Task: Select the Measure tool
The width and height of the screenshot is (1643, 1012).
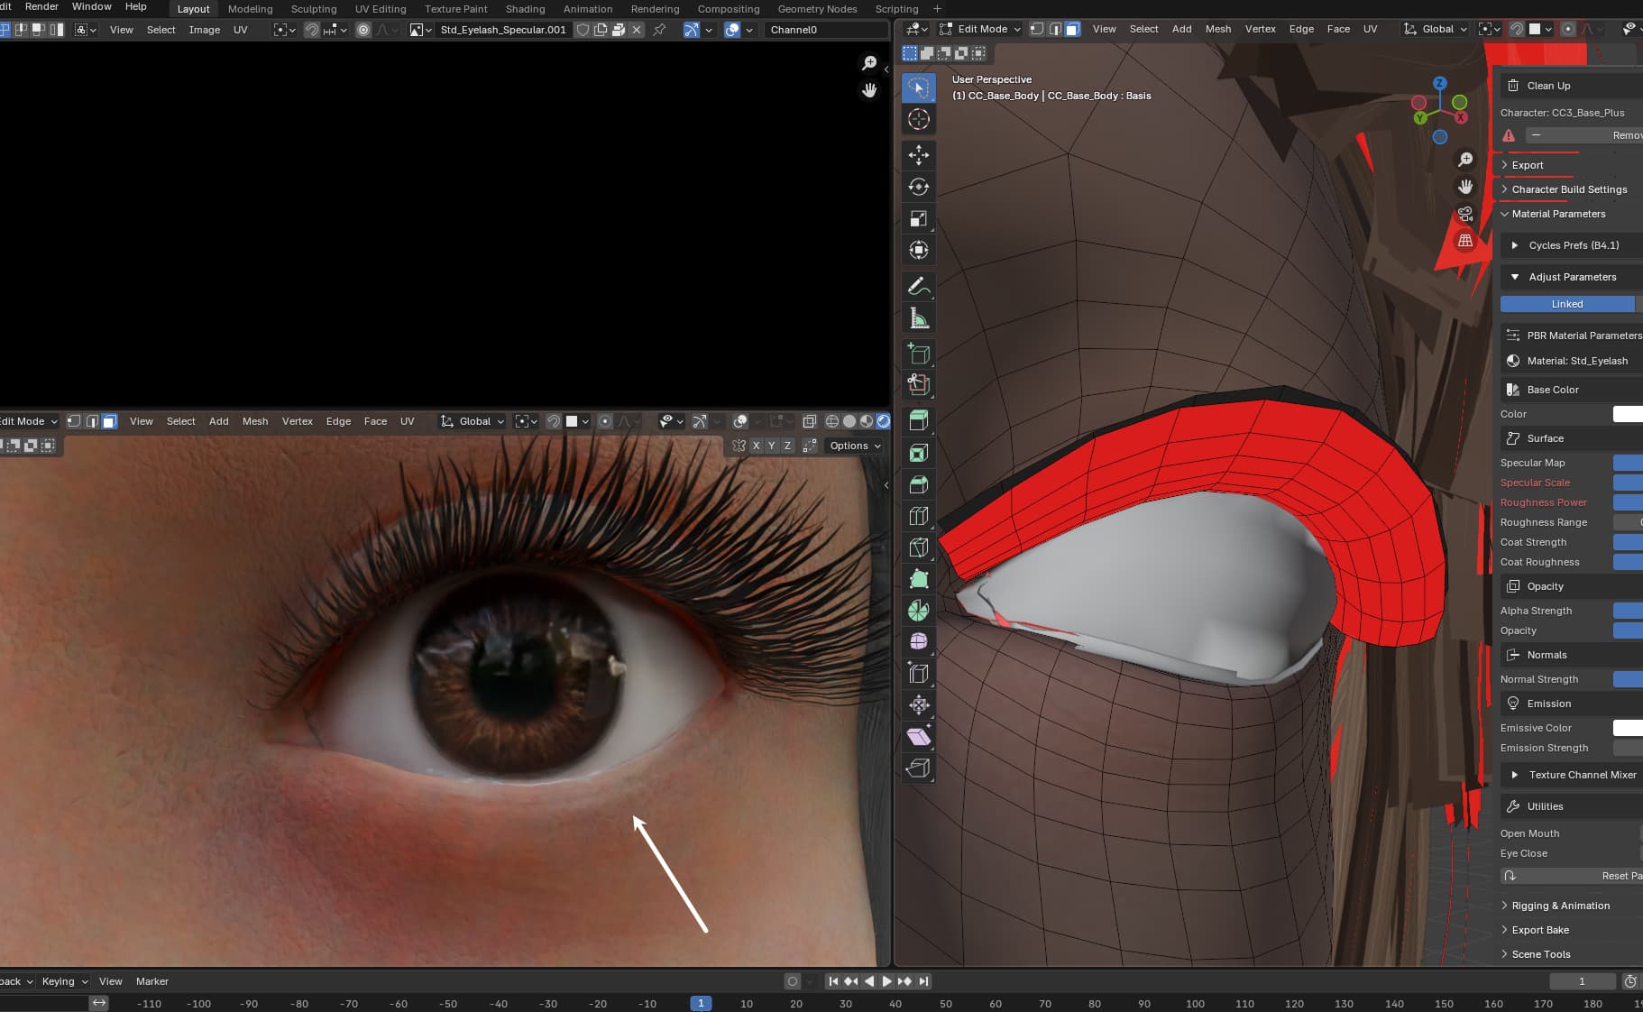Action: point(918,318)
